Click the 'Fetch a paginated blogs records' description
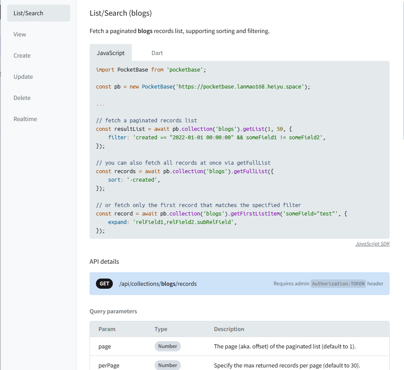404x370 pixels. [x=179, y=31]
